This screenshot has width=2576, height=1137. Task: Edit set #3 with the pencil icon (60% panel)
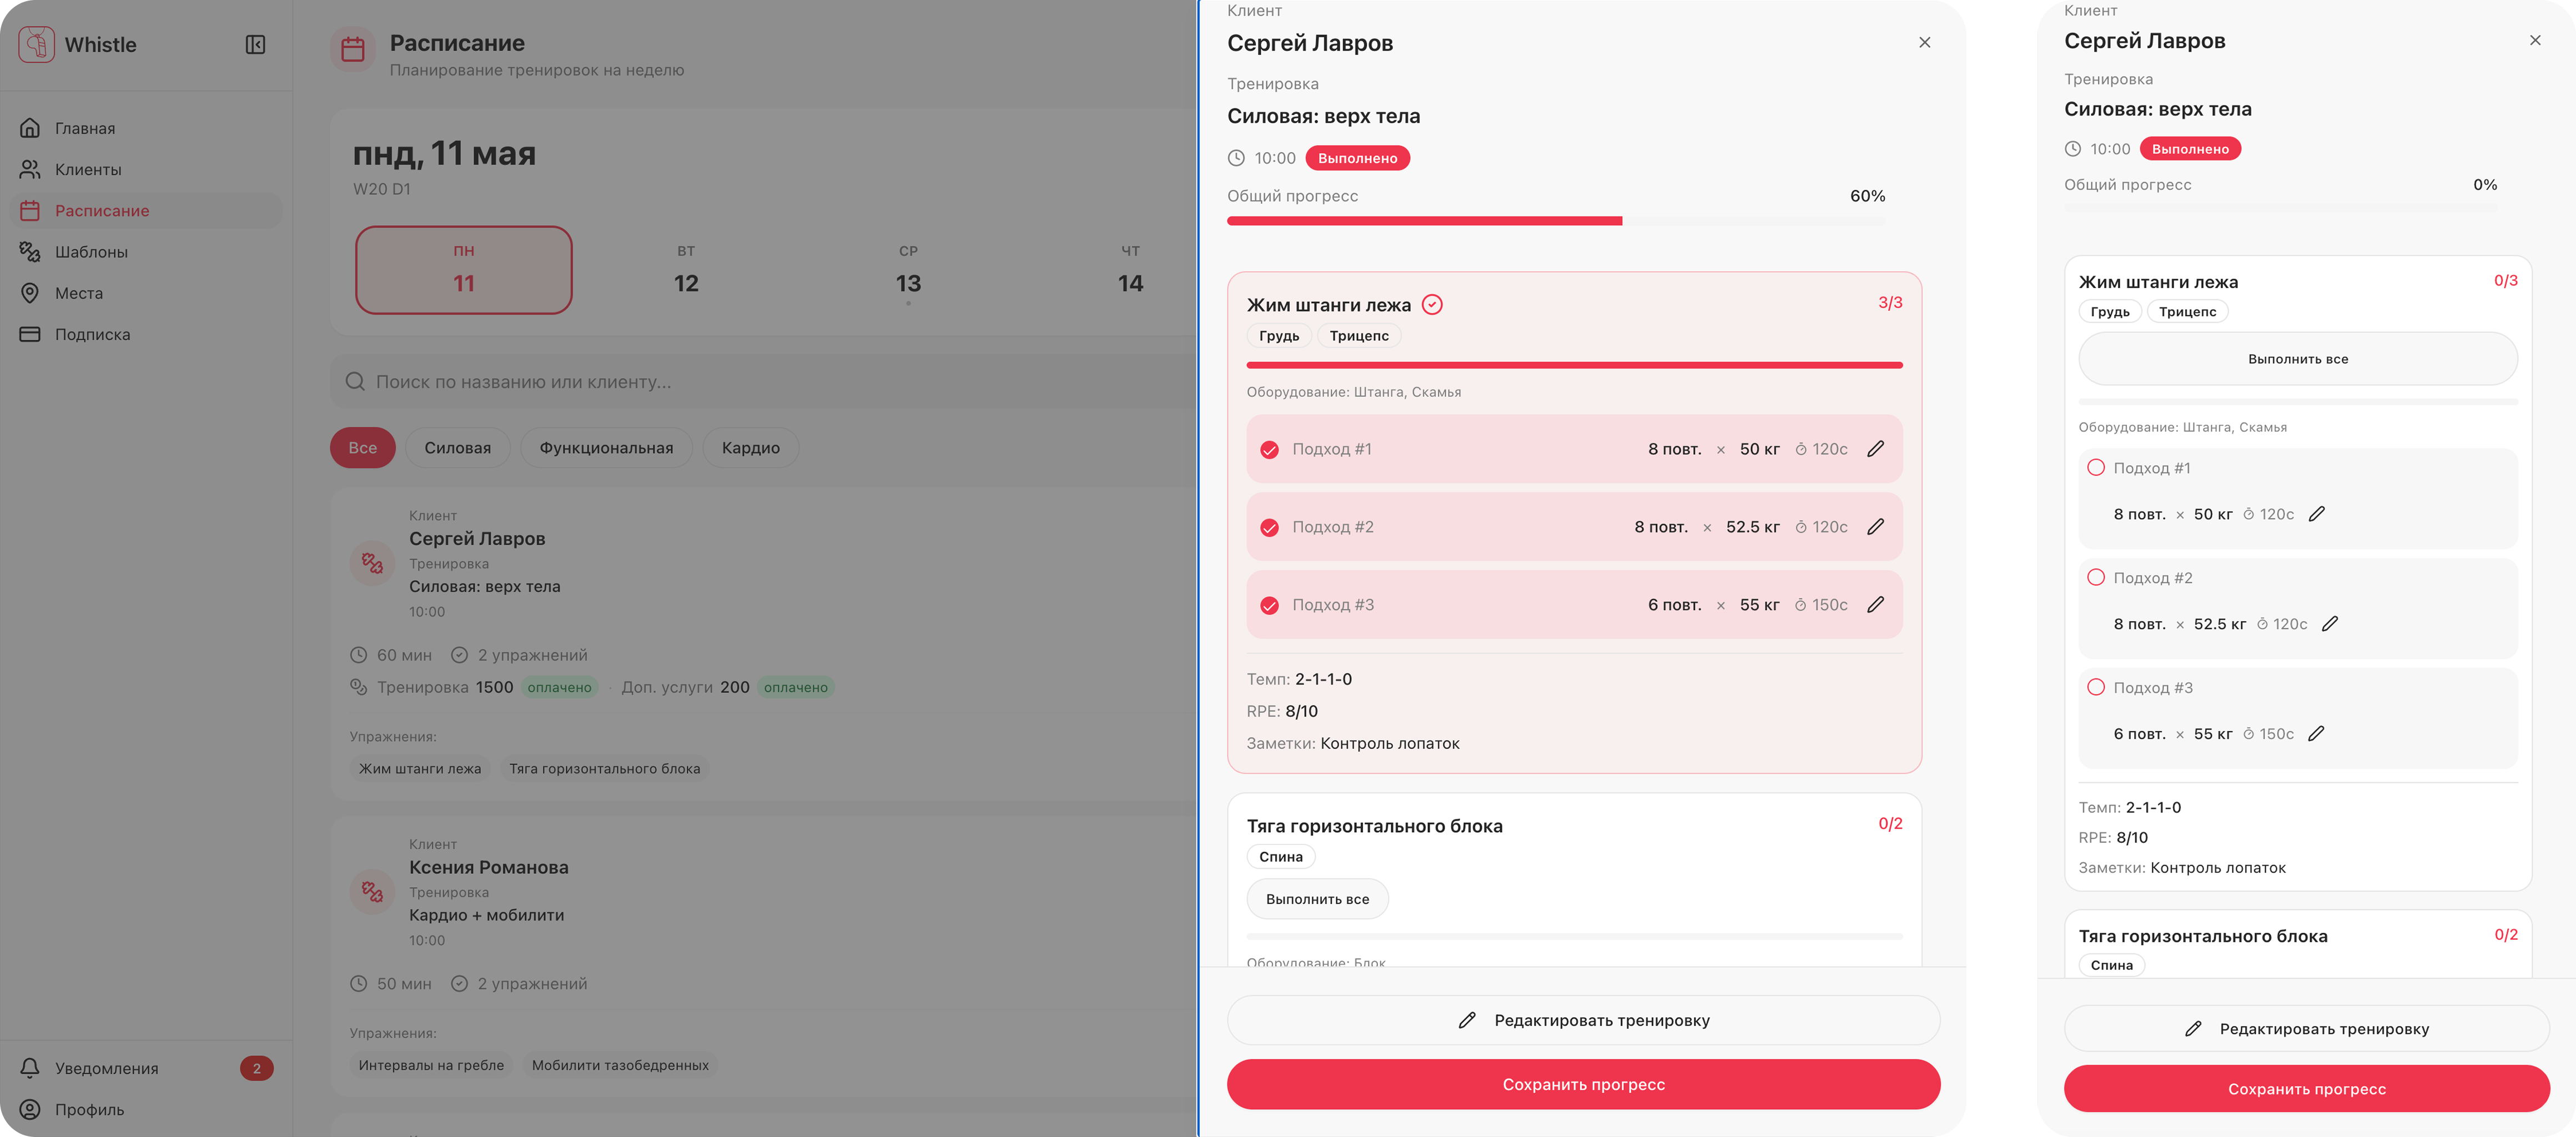click(1875, 605)
